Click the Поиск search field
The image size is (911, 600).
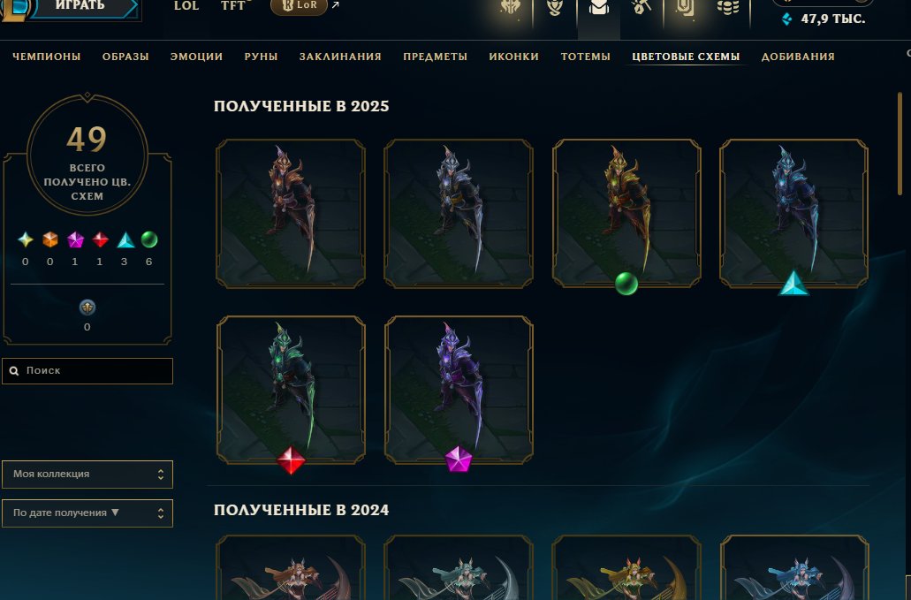(x=87, y=370)
